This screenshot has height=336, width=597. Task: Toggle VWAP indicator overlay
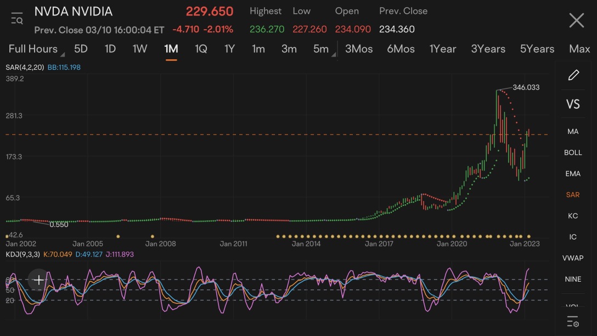tap(573, 258)
